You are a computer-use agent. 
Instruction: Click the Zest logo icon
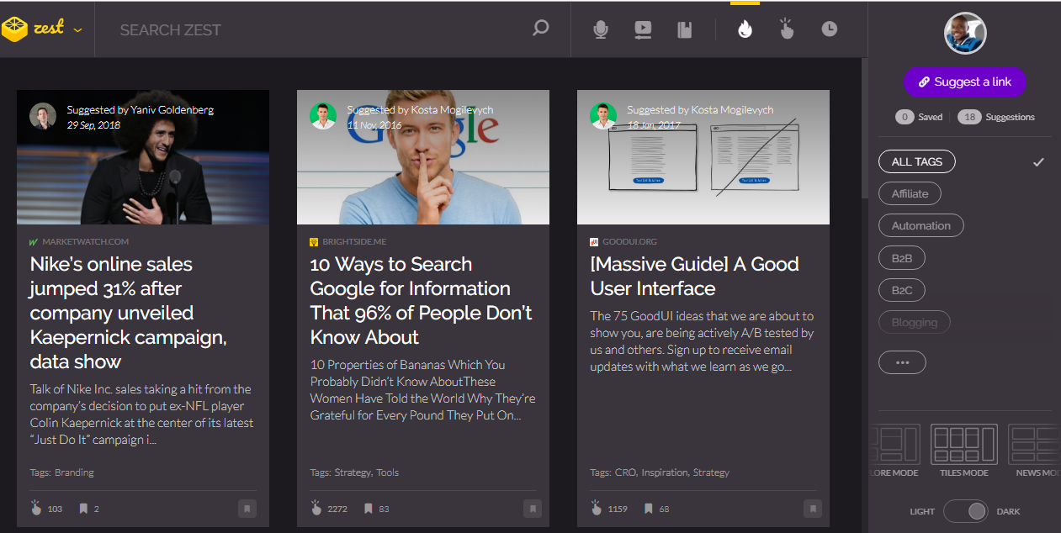14,29
